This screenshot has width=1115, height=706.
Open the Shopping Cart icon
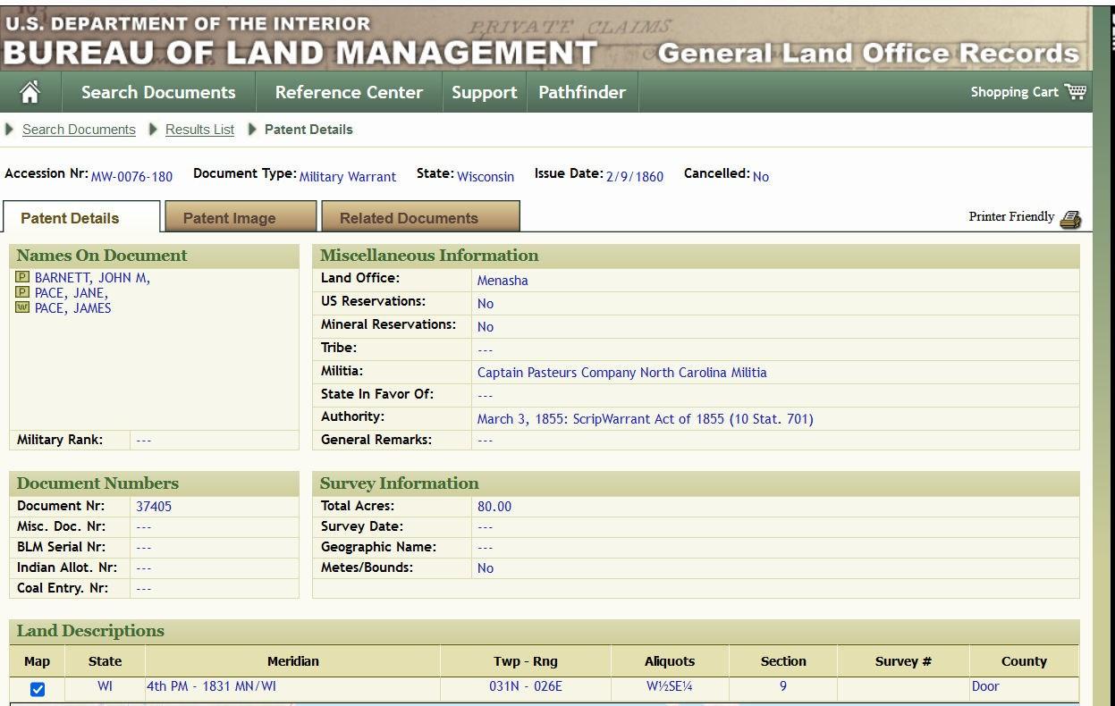coord(1076,91)
